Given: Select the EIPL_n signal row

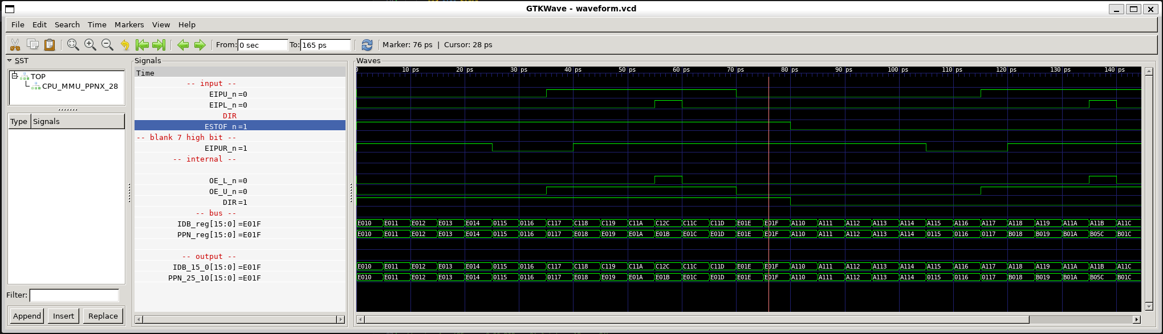Looking at the screenshot, I should coord(240,105).
